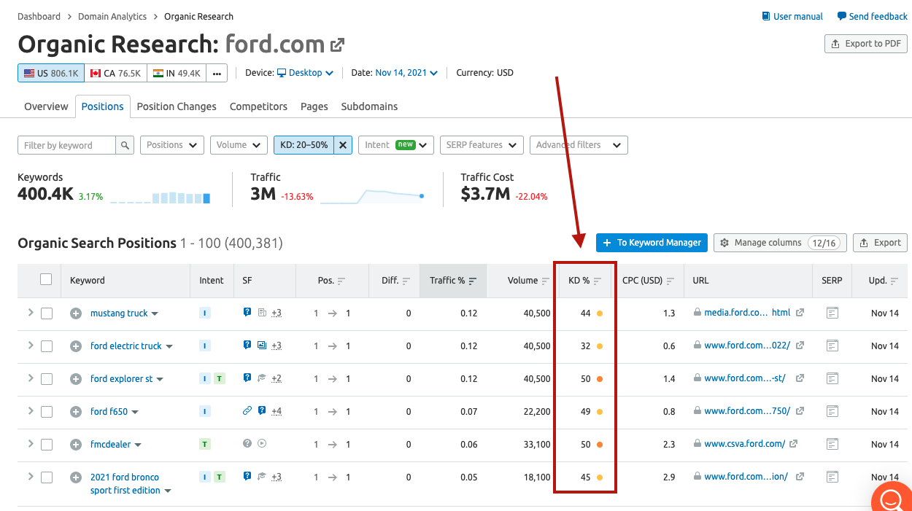Expand the mustang truck row details
Image resolution: width=912 pixels, height=511 pixels.
(x=31, y=313)
